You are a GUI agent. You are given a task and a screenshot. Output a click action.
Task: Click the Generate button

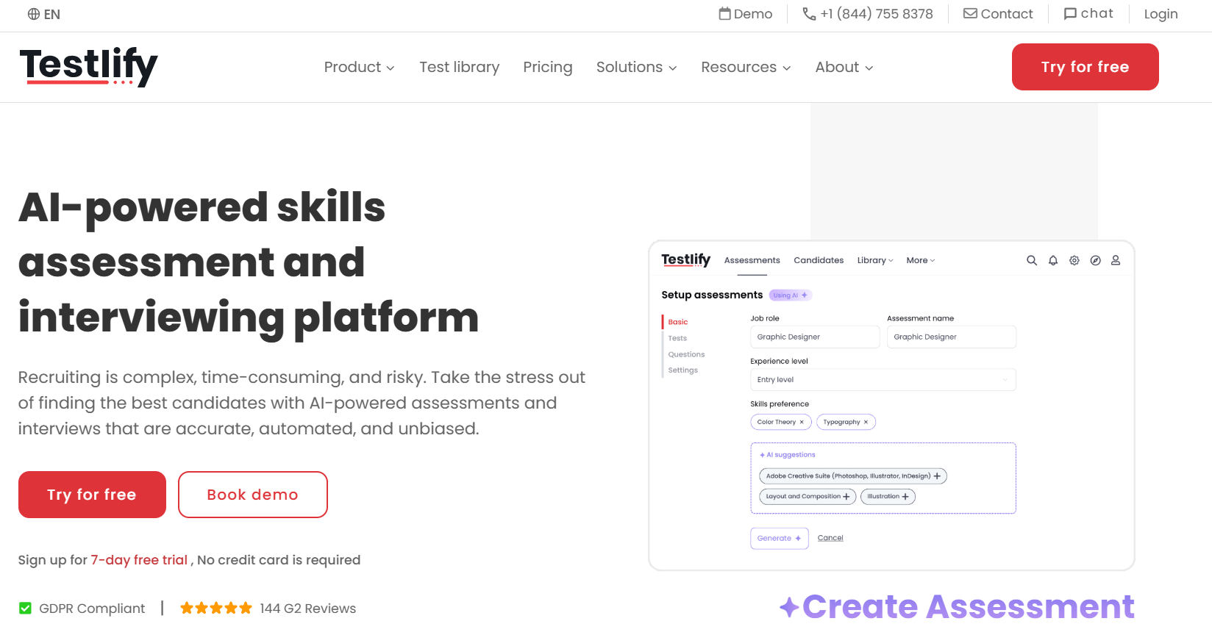click(x=780, y=538)
